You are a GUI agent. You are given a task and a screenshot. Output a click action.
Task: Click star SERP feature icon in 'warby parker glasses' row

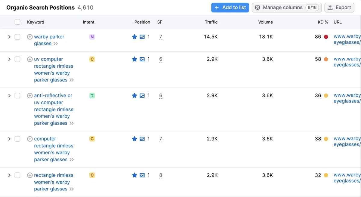[134, 37]
